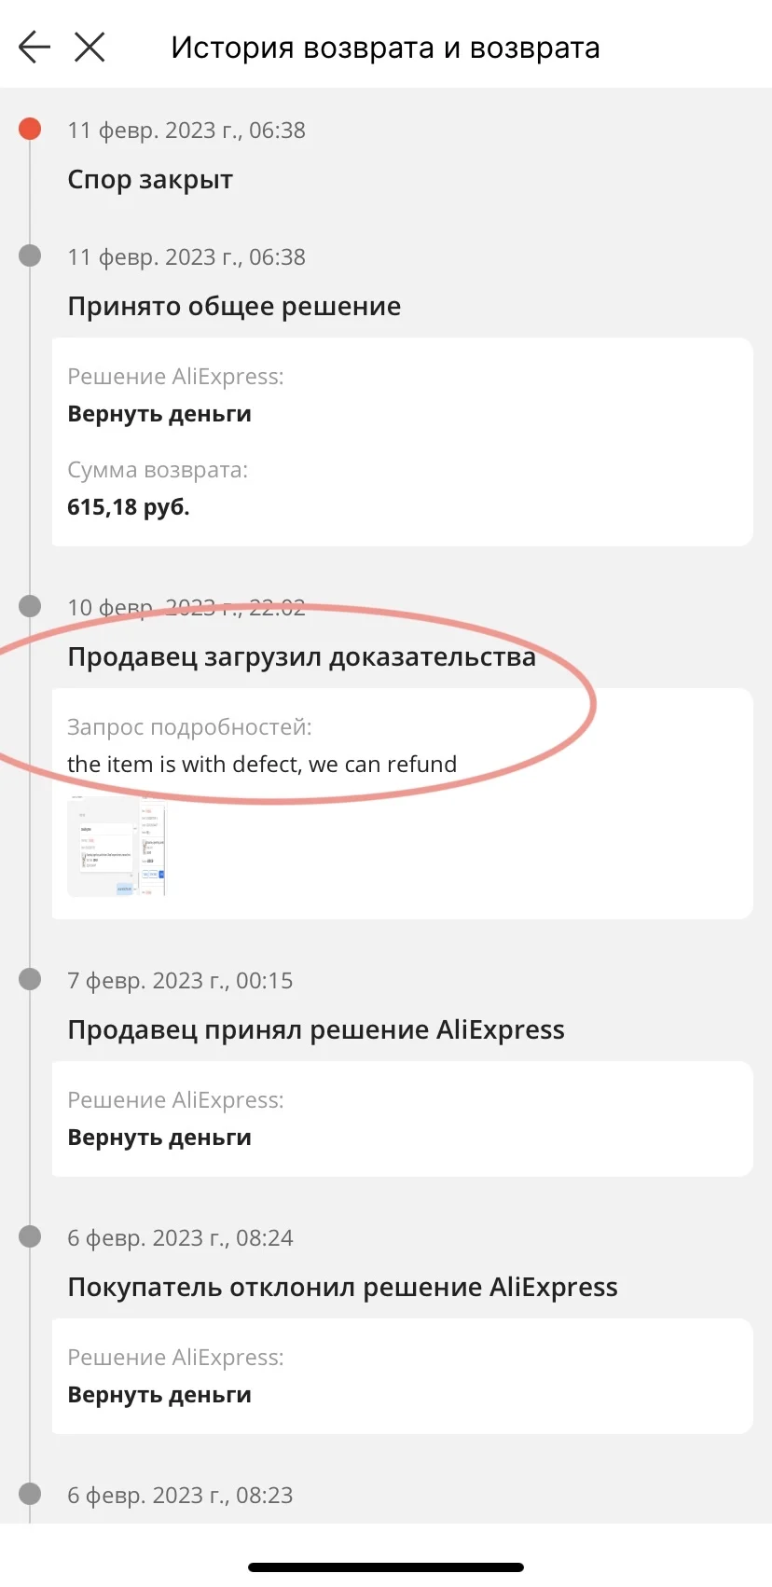Screen dimensions: 772x1587
Task: Click timeline dot for 'Принято общее решение'
Action: click(30, 255)
